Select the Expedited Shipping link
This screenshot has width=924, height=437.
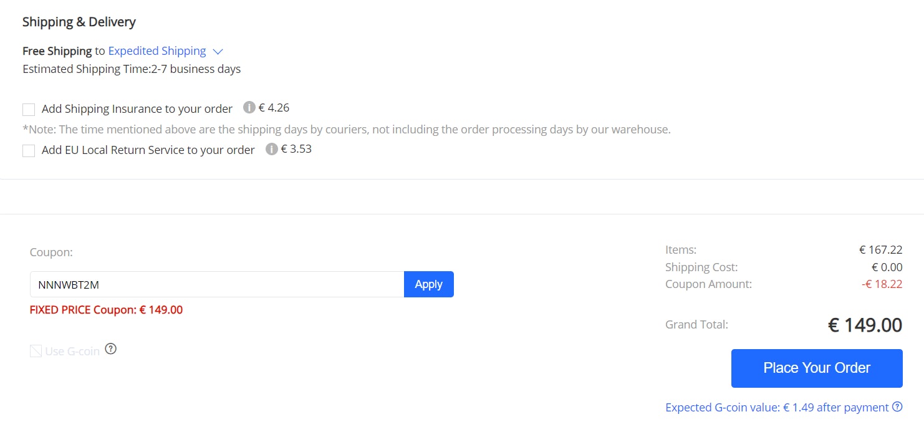pos(157,51)
